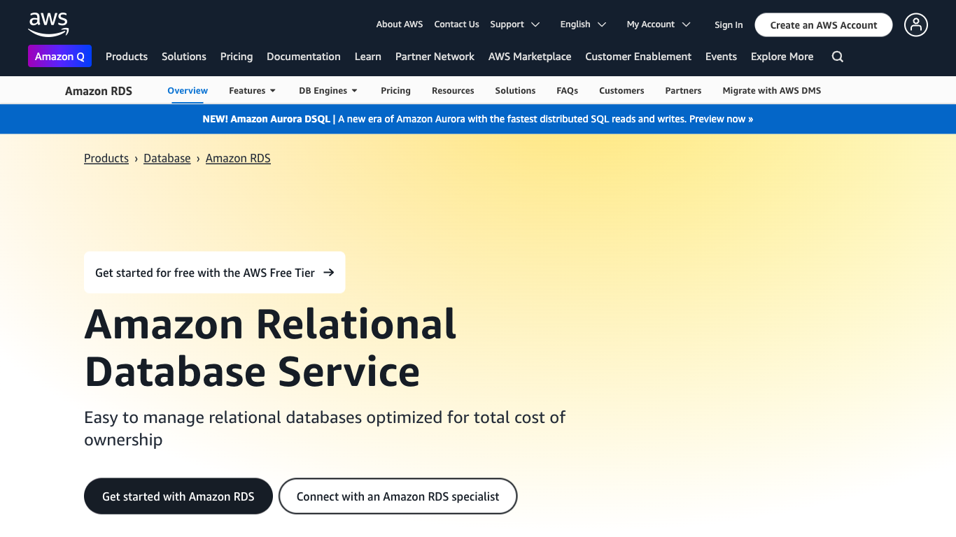Open the AWS Marketplace menu
This screenshot has width=956, height=537.
(530, 57)
